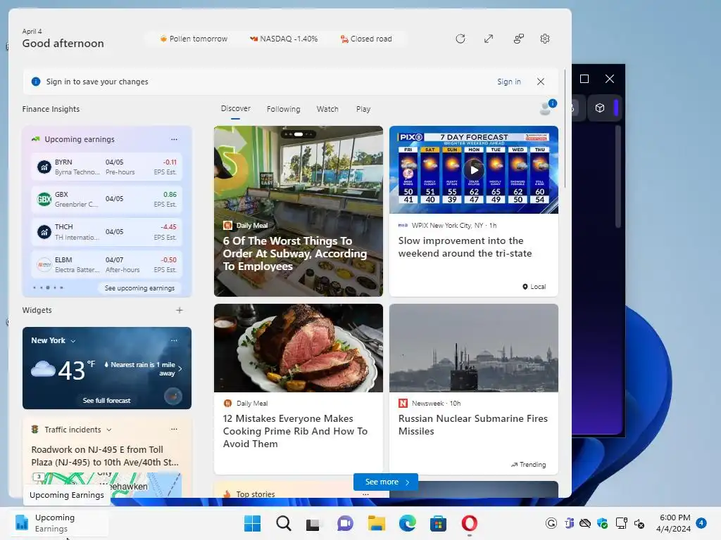Viewport: 721px width, 540px height.
Task: Dismiss the sign-in banner
Action: tap(541, 82)
